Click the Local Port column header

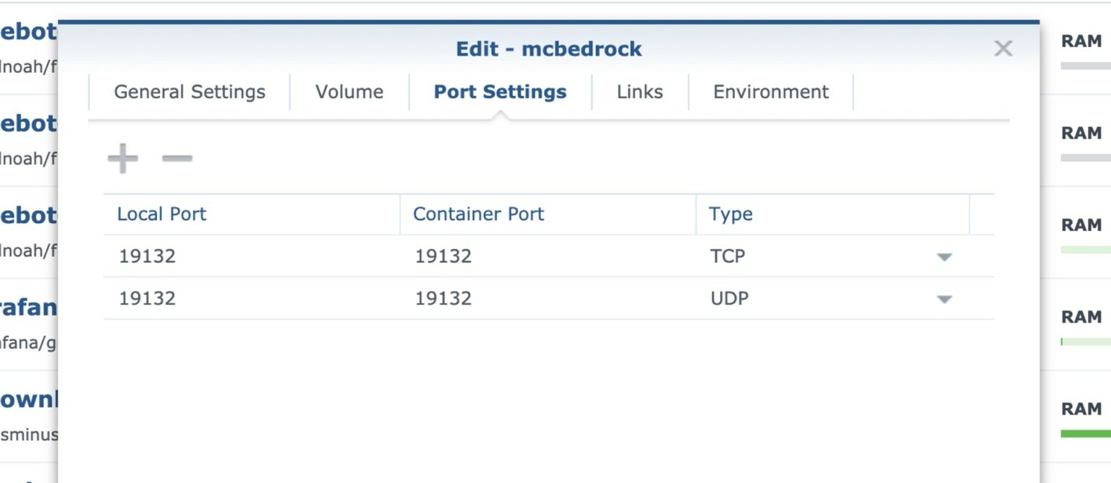[x=161, y=214]
